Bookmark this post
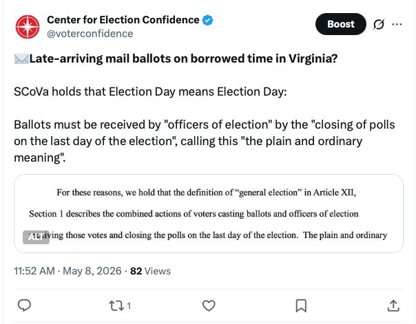The image size is (416, 324). [301, 305]
